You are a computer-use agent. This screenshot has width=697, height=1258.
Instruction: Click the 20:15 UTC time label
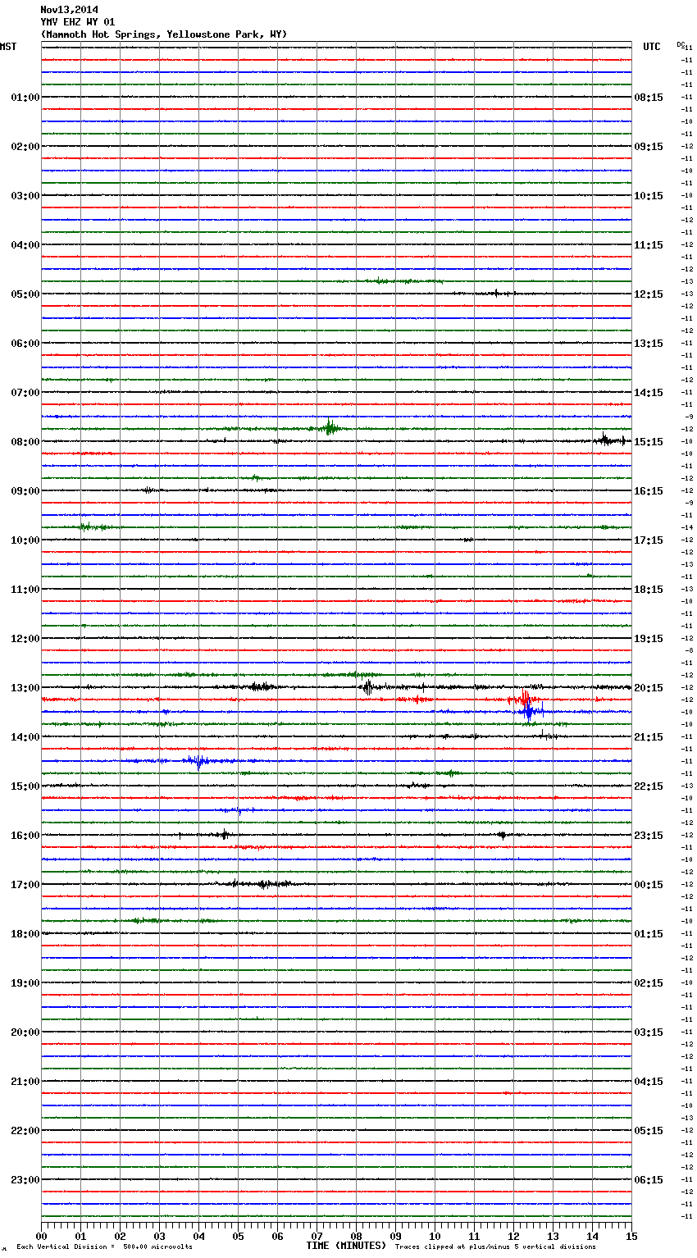[649, 688]
